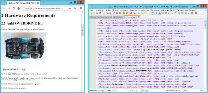Screen dimensions: 208x93
Task: Switch to Config-Mgt-Schluessel.txt tab
Action: pyautogui.click(x=101, y=17)
